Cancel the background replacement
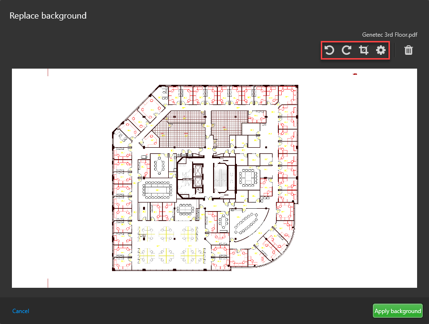 click(x=20, y=311)
